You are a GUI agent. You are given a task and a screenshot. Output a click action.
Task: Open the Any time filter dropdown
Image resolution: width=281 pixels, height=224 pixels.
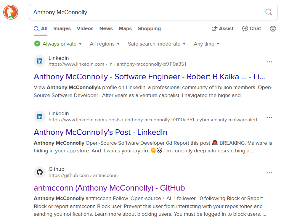click(x=207, y=44)
